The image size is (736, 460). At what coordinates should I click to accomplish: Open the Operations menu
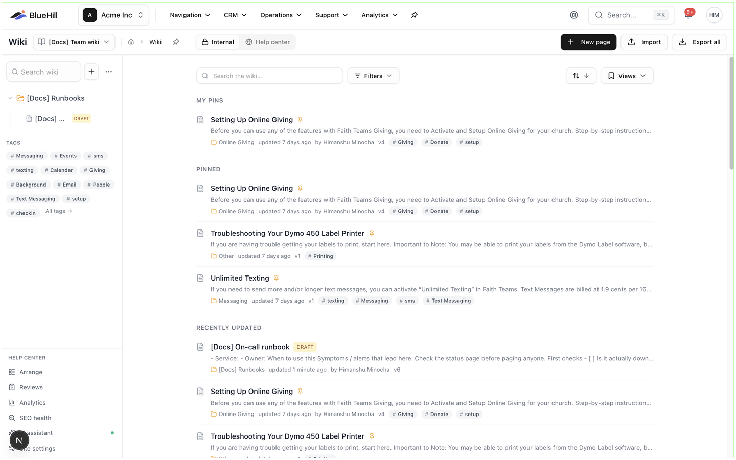point(281,15)
